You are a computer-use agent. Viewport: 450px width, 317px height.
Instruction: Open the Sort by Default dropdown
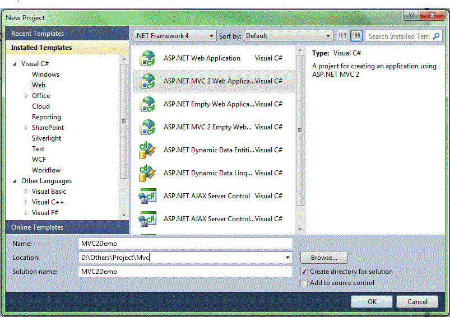289,36
